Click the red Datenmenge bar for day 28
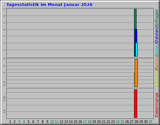The height and width of the screenshot is (125, 160). [x=136, y=103]
